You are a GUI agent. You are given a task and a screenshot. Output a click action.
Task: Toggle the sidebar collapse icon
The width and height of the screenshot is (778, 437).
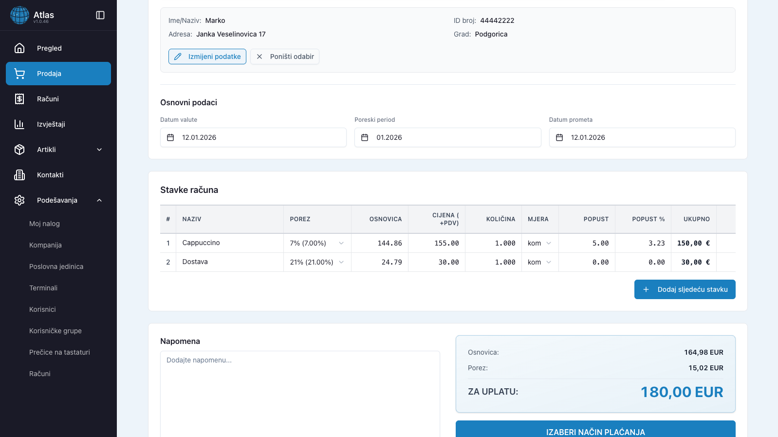point(100,15)
